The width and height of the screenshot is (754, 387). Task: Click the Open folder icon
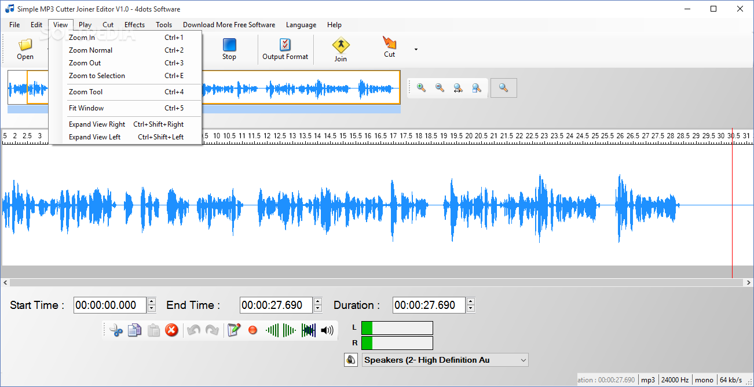click(x=25, y=45)
